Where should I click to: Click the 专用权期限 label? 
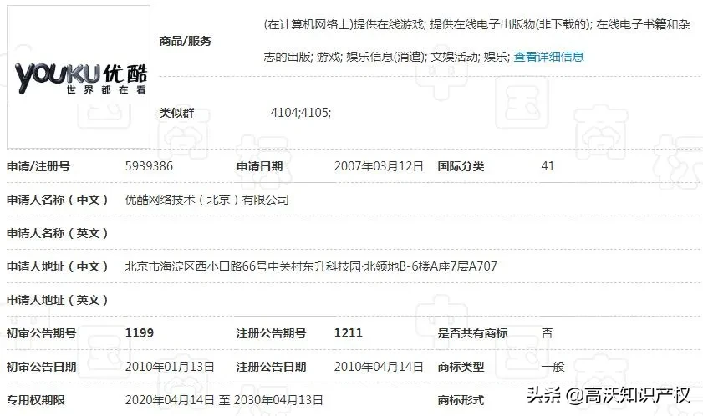pos(35,400)
